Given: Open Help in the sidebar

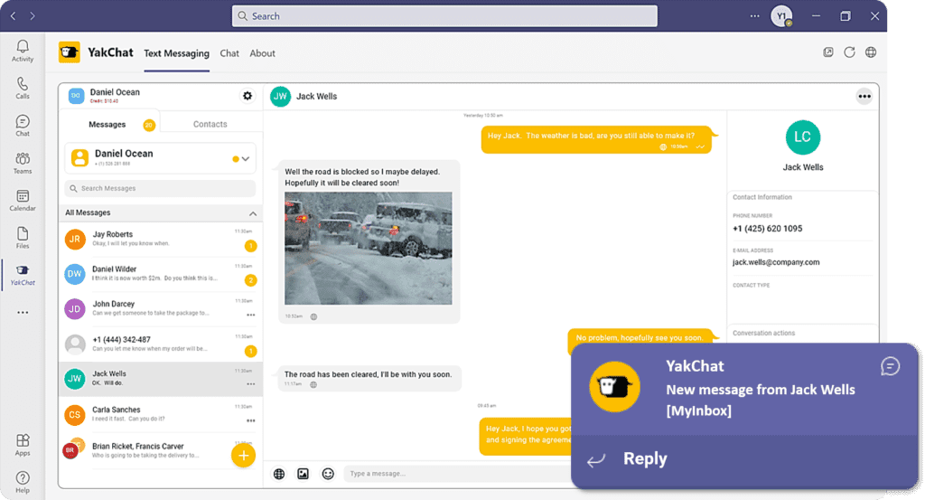Looking at the screenshot, I should [x=23, y=482].
